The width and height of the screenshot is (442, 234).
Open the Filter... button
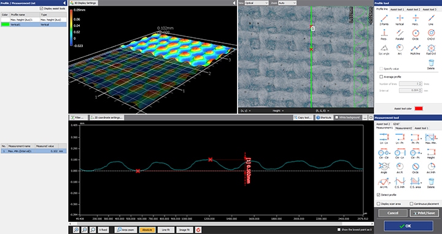coord(79,117)
